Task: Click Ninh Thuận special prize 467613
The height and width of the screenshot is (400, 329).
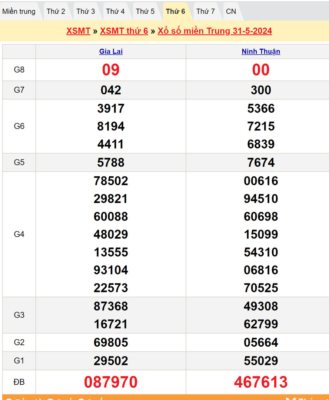Action: pyautogui.click(x=261, y=382)
